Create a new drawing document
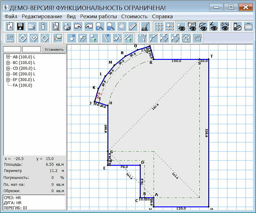 (x=10, y=26)
